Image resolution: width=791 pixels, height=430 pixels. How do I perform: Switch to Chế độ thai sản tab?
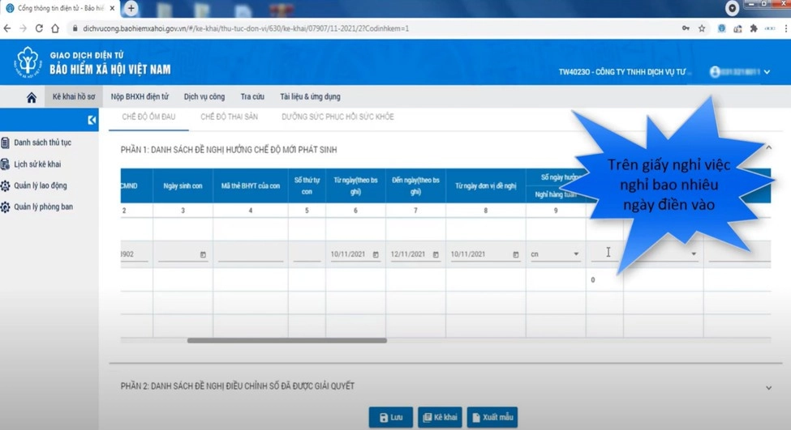(x=229, y=117)
